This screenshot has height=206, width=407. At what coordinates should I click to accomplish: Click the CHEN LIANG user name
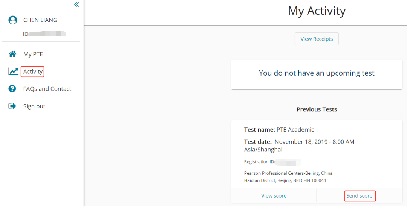40,20
